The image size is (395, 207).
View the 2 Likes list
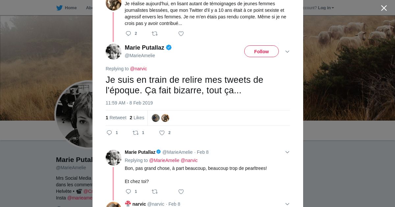[x=137, y=118]
